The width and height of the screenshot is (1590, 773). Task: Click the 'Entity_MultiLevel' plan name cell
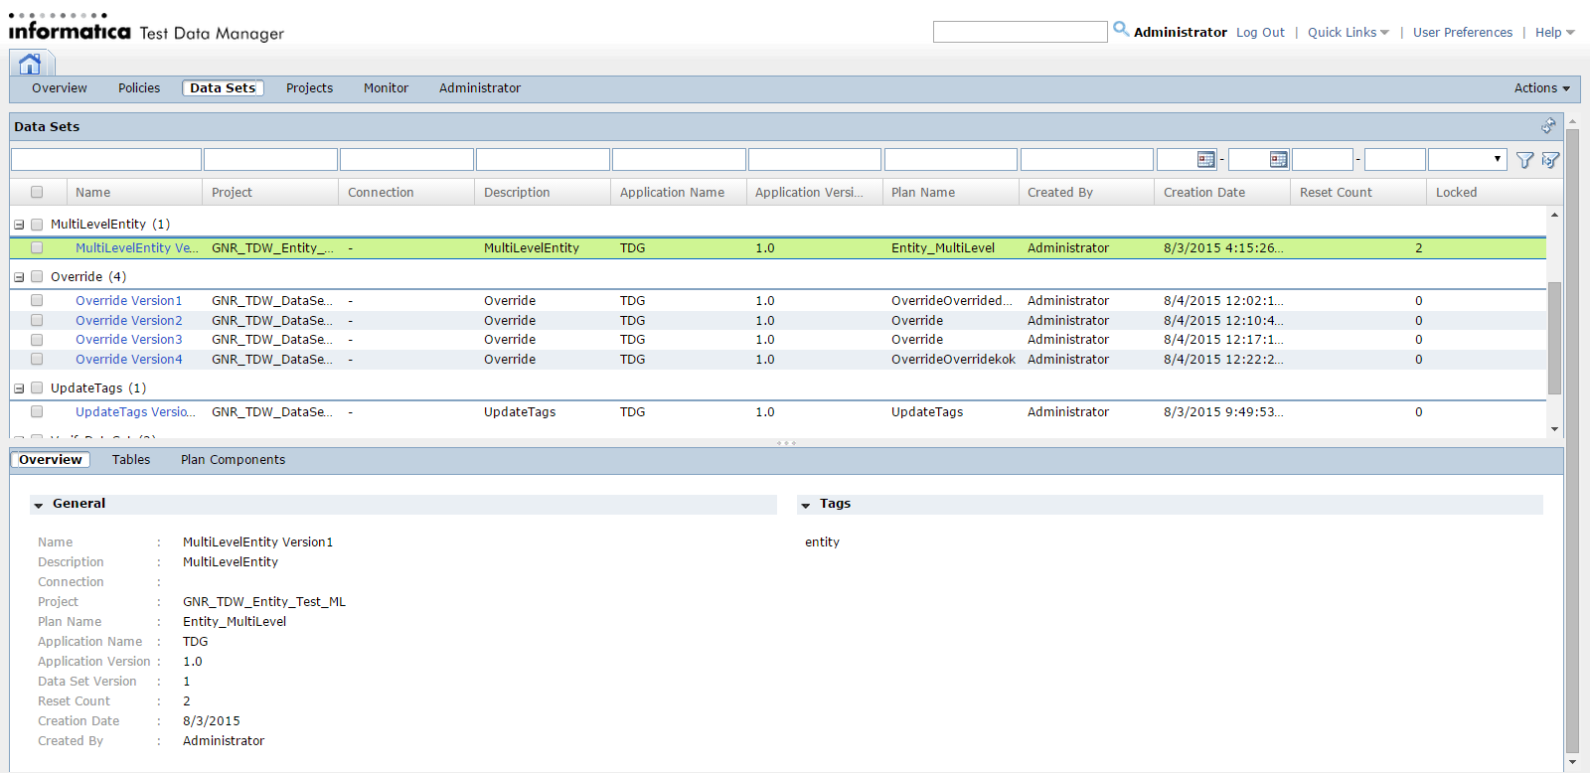coord(943,248)
